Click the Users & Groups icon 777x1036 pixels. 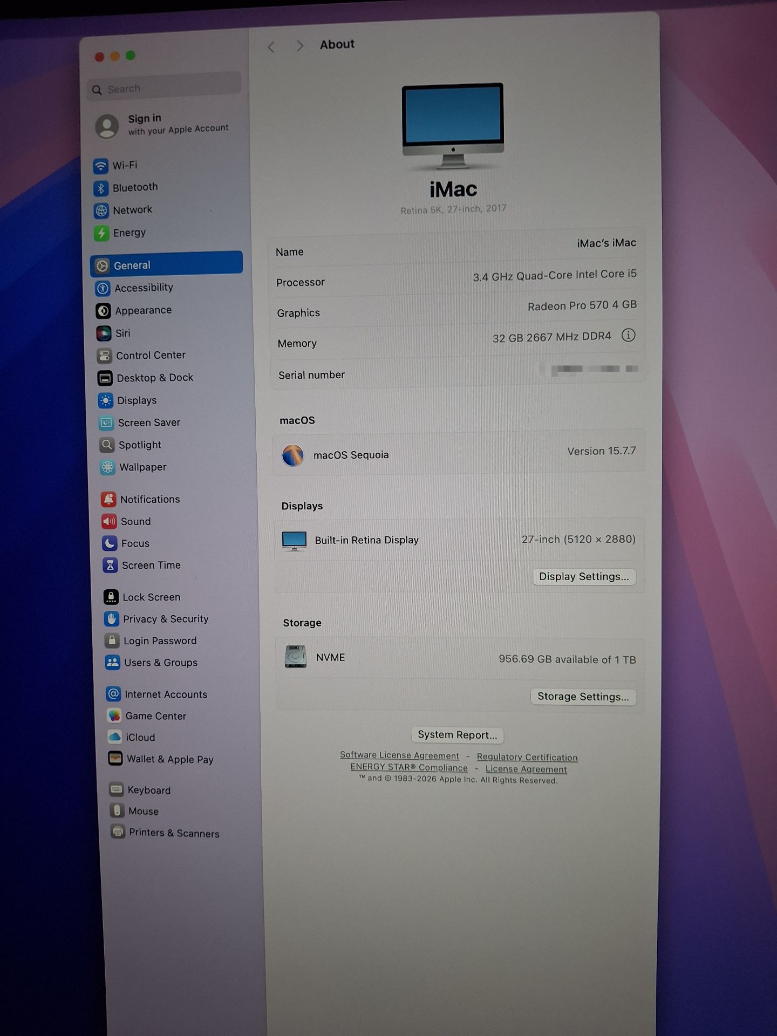click(112, 663)
